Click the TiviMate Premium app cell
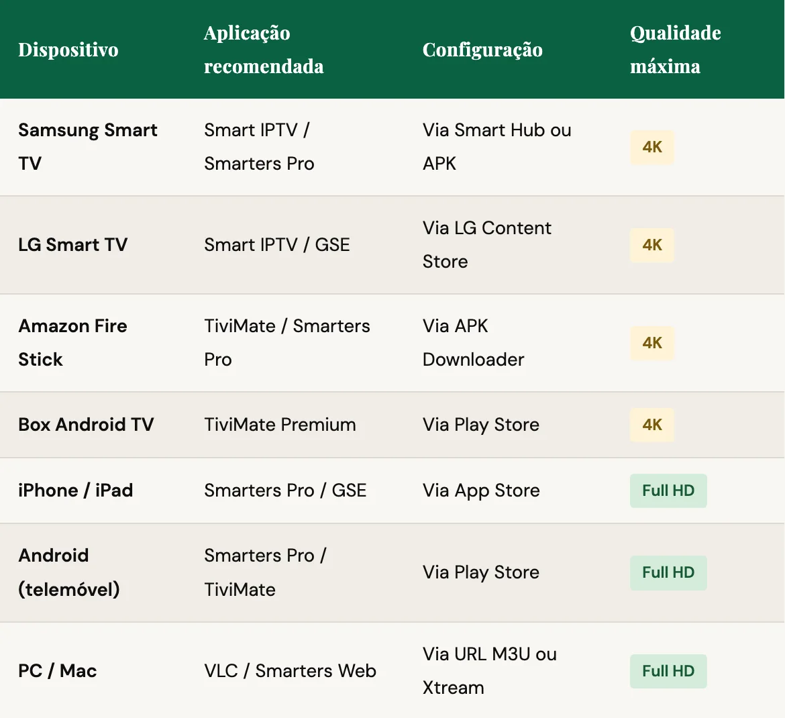 (x=280, y=425)
